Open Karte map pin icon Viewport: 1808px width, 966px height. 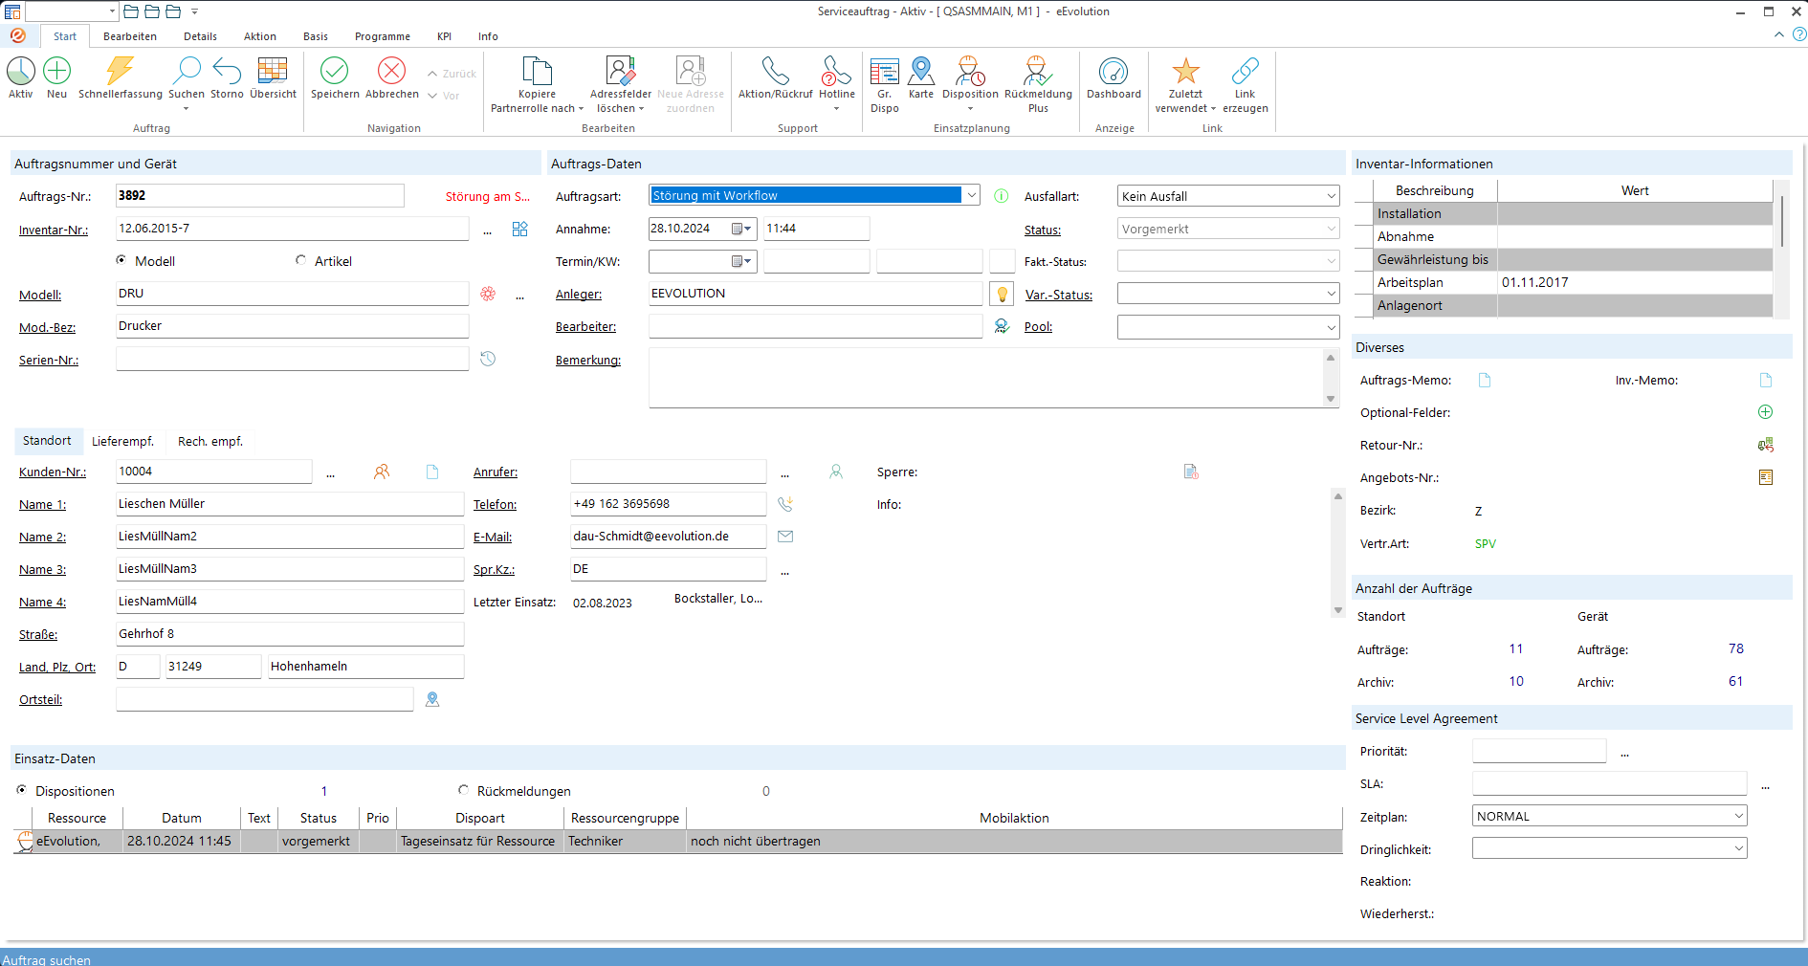921,71
